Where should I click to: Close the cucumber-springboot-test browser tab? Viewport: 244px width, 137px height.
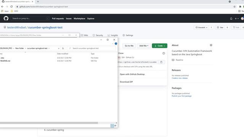click(32, 2)
